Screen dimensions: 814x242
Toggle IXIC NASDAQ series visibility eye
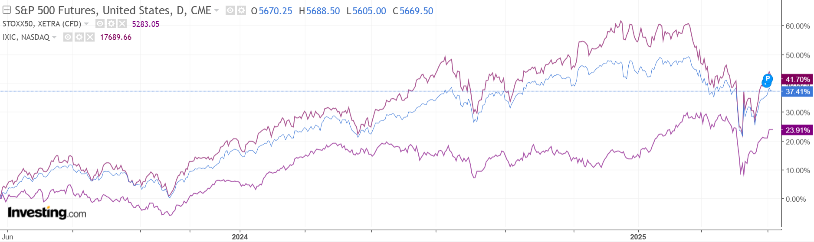(68, 37)
